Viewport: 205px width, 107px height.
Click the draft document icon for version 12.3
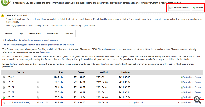click(4, 103)
